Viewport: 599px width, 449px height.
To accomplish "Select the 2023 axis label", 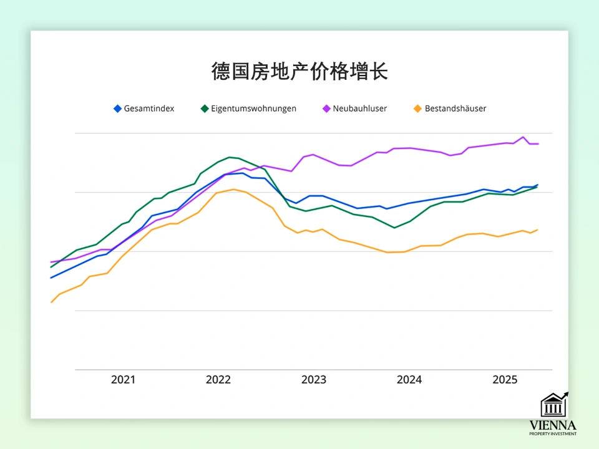I will click(314, 379).
